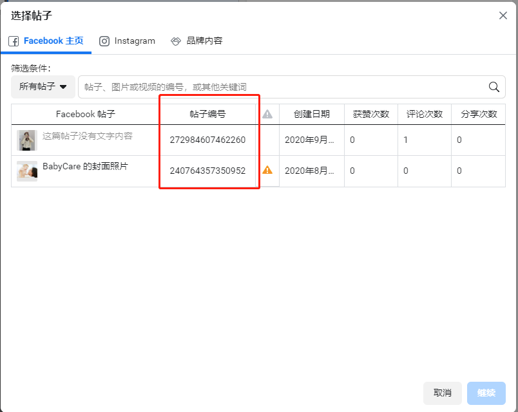The width and height of the screenshot is (518, 412).
Task: Select the BabyCare 的封面照片 post row
Action: (85, 166)
